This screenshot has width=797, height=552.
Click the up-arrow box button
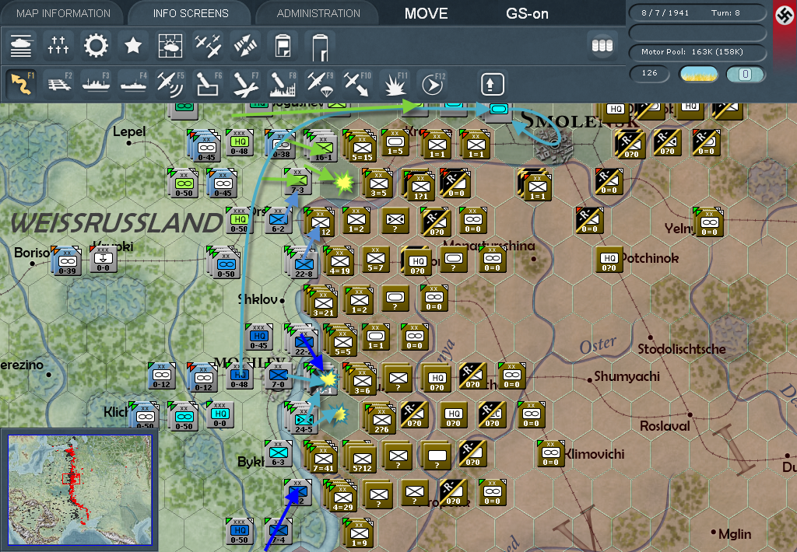pyautogui.click(x=491, y=84)
